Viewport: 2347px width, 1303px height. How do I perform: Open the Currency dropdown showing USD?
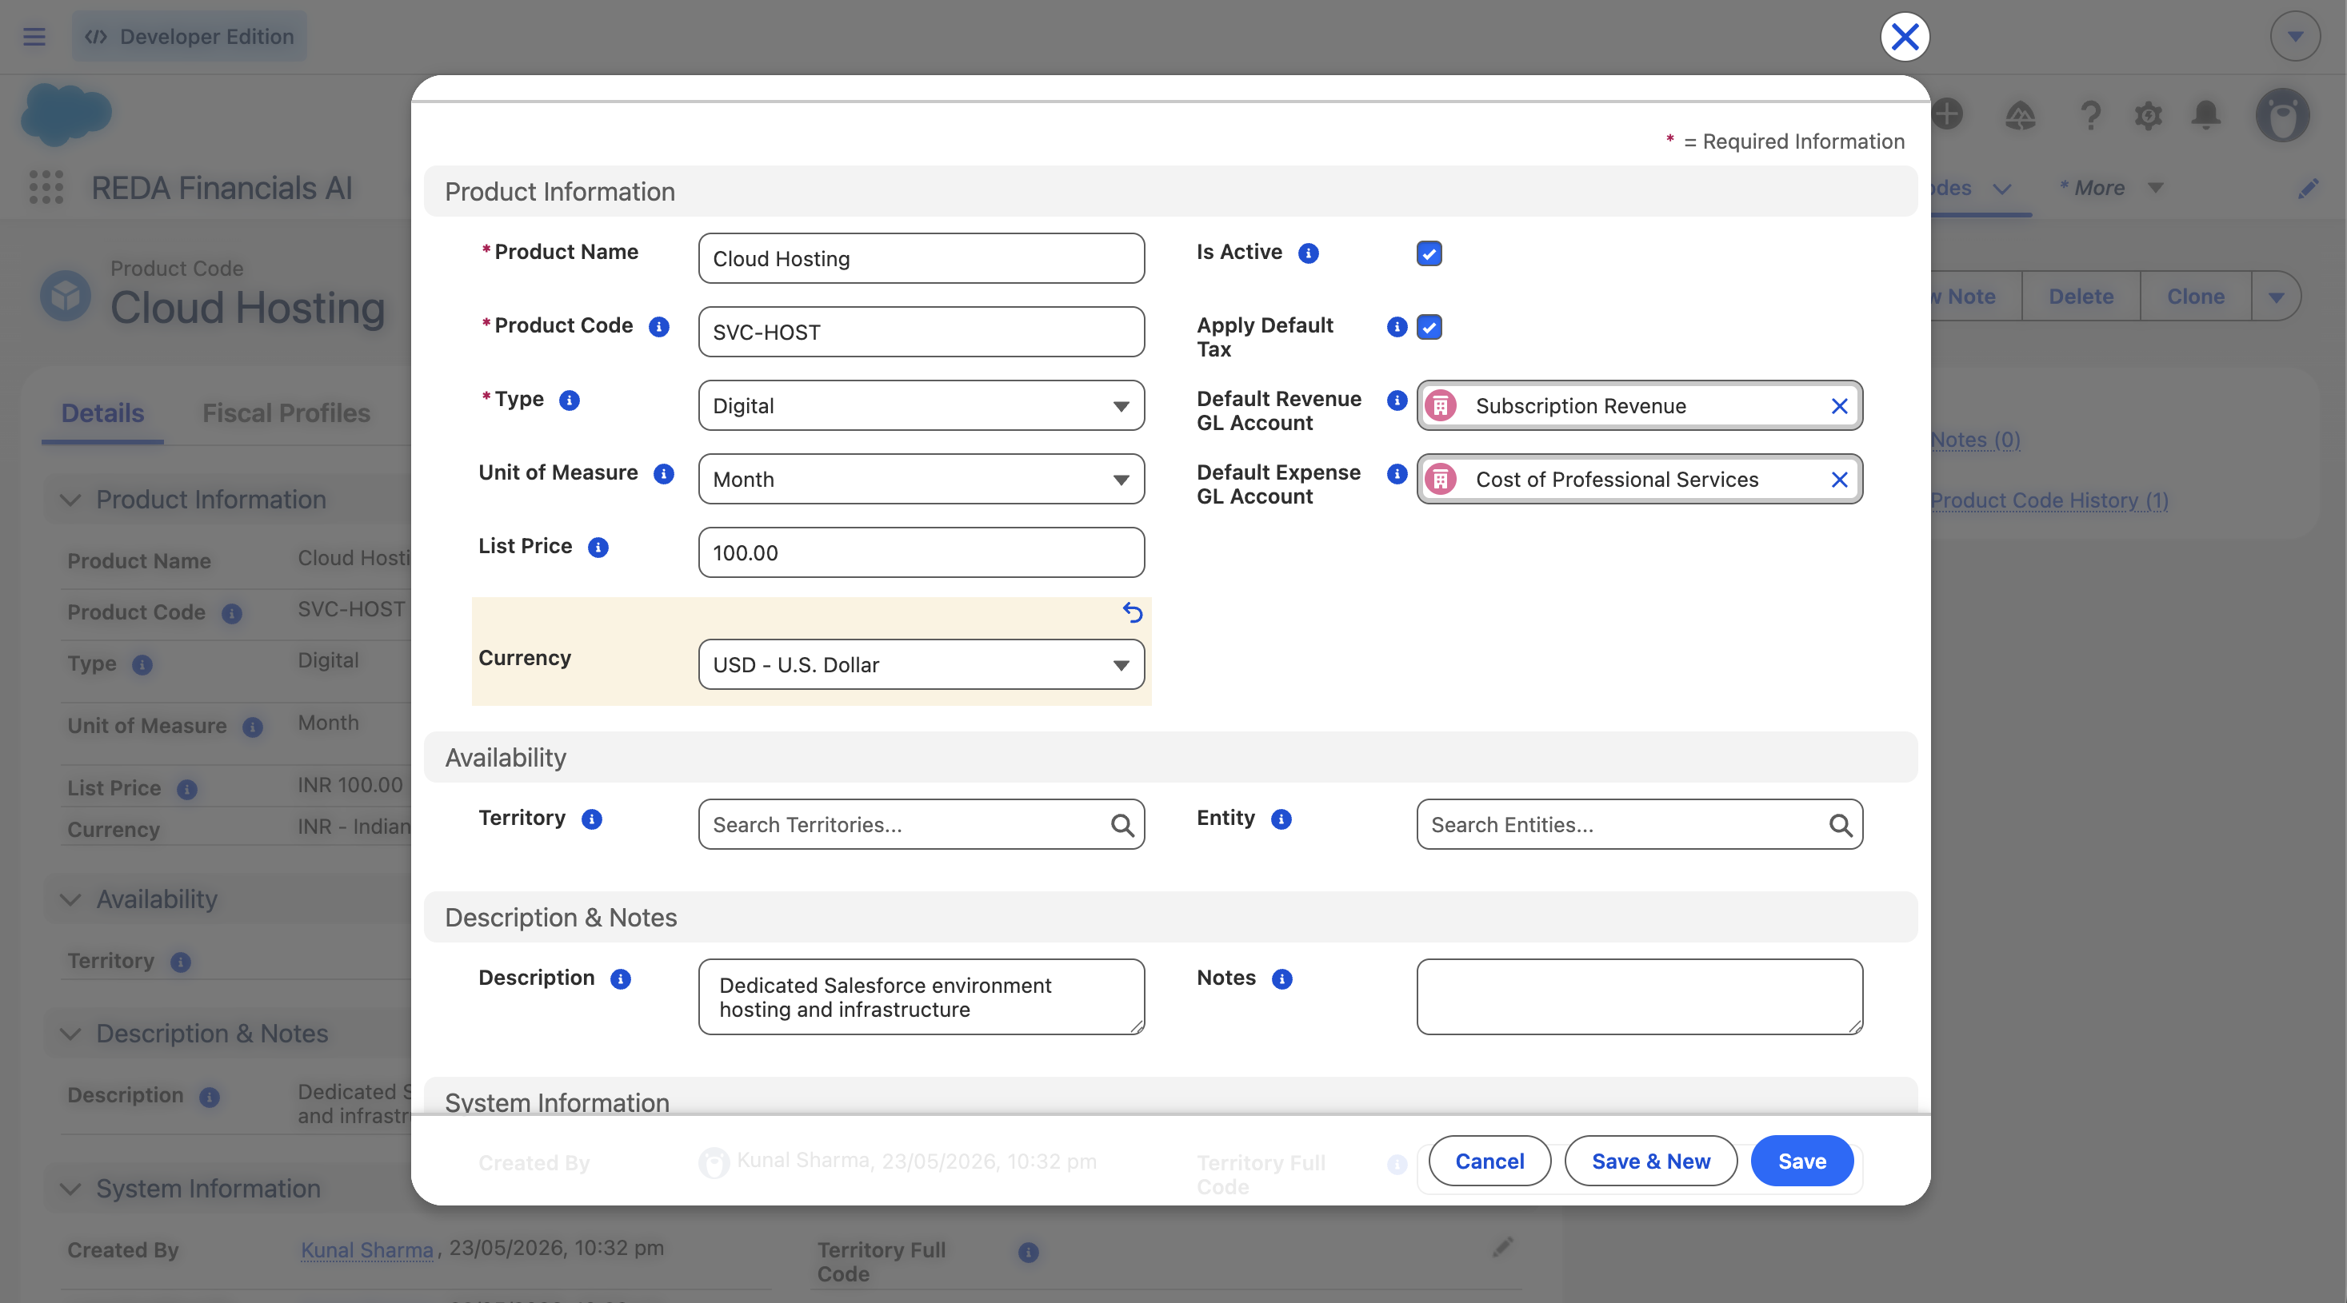(x=922, y=665)
